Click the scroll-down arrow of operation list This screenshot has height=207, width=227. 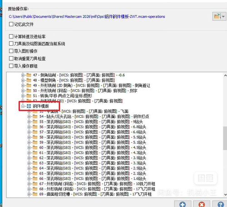click(225, 194)
